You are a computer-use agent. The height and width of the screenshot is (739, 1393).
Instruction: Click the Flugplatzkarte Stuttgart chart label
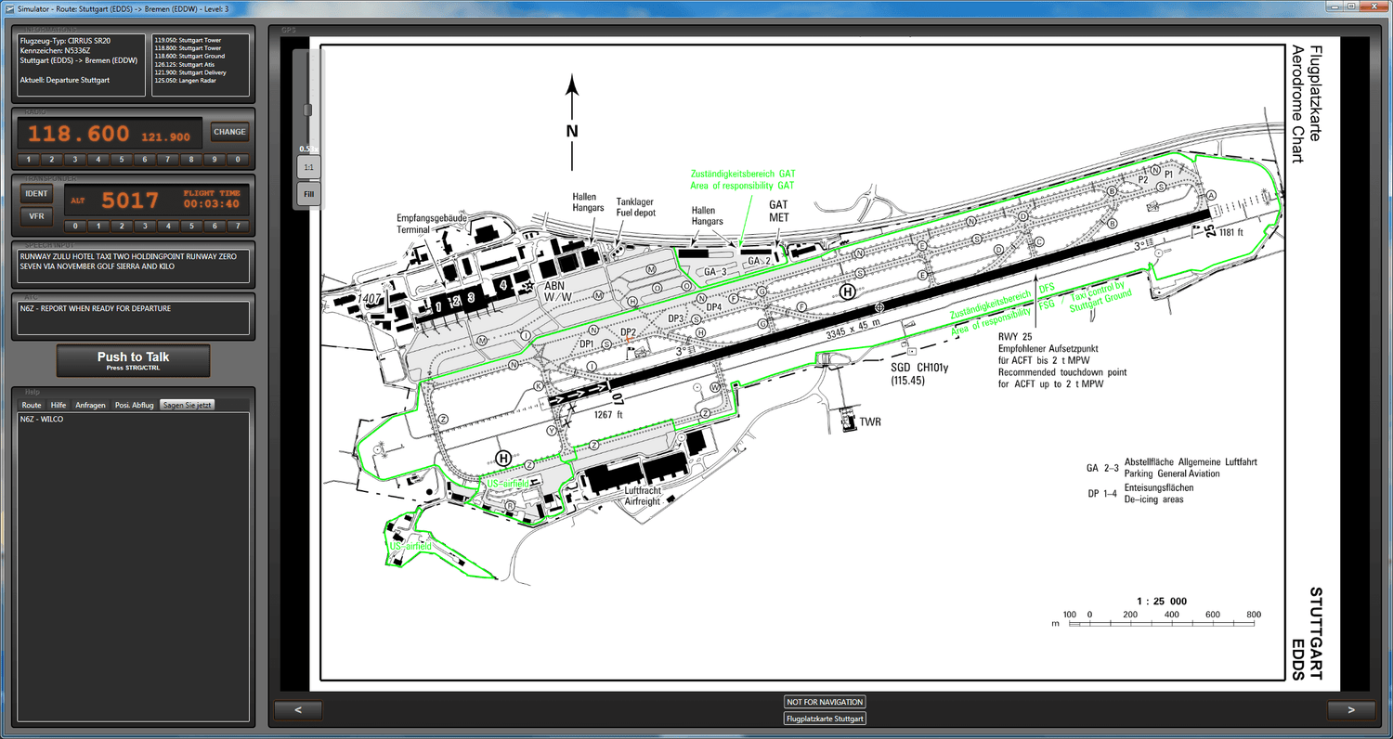(x=825, y=719)
